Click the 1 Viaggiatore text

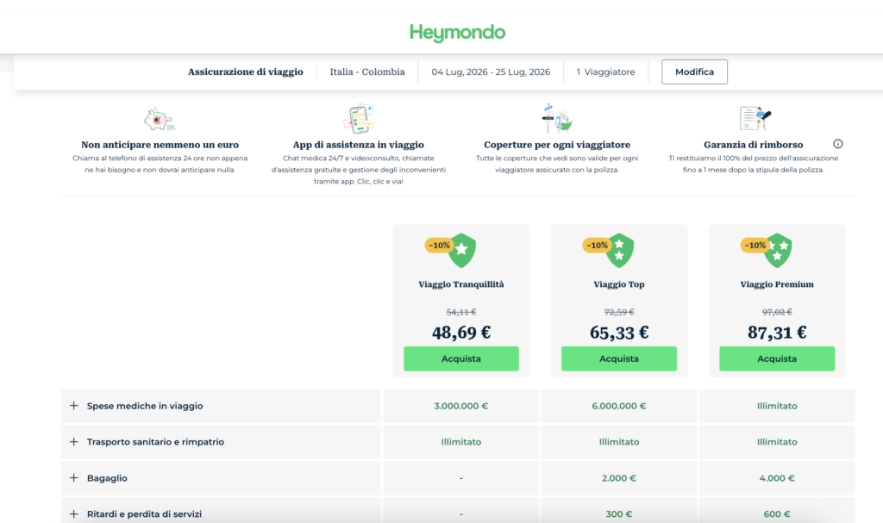tap(605, 72)
